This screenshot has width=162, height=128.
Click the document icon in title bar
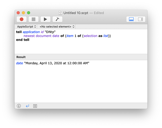click(60, 13)
